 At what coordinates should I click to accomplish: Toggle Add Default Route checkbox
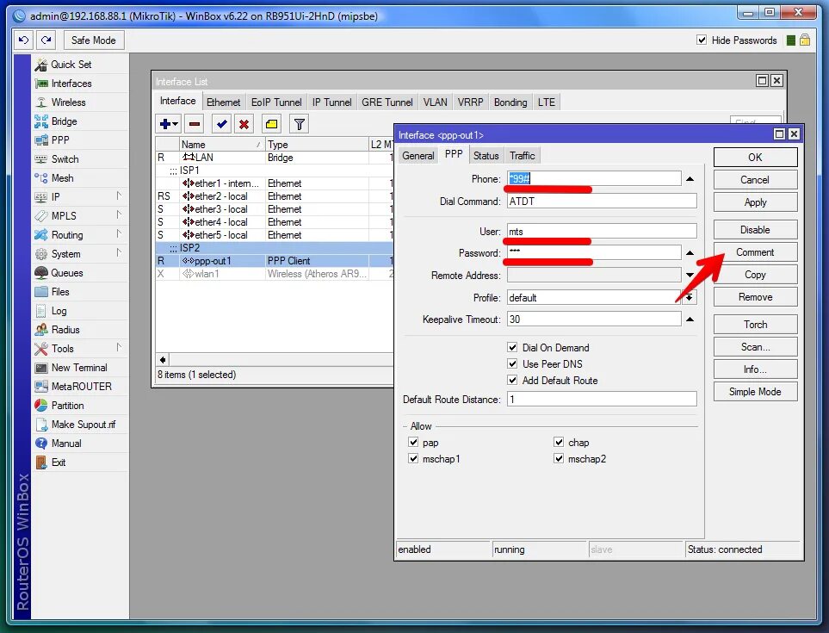coord(512,380)
